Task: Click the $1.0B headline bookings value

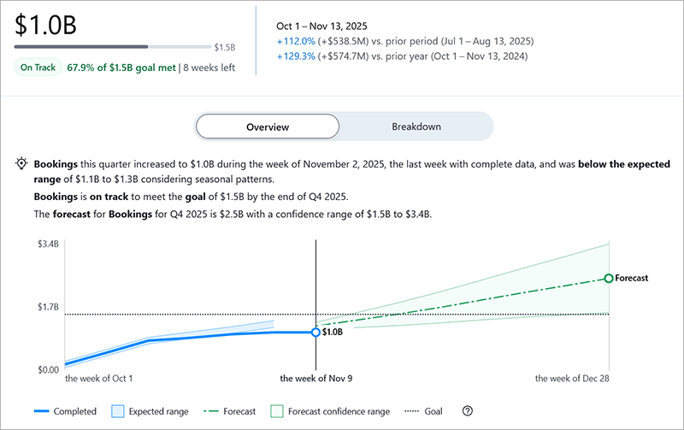Action: (x=50, y=24)
